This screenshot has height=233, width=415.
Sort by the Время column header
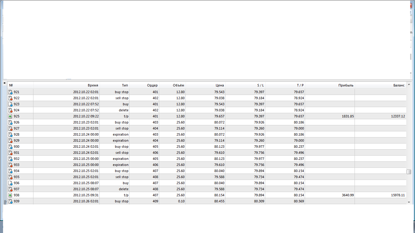click(x=67, y=86)
